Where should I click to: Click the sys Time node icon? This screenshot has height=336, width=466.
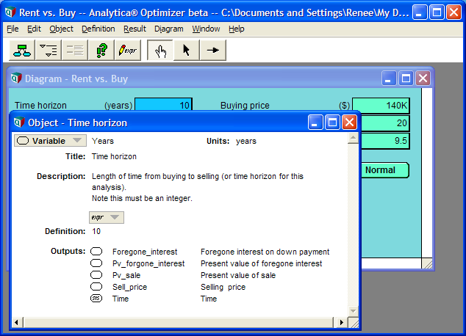click(x=96, y=299)
